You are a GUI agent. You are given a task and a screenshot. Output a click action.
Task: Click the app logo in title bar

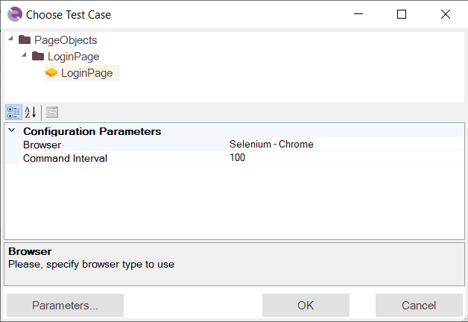click(x=15, y=14)
